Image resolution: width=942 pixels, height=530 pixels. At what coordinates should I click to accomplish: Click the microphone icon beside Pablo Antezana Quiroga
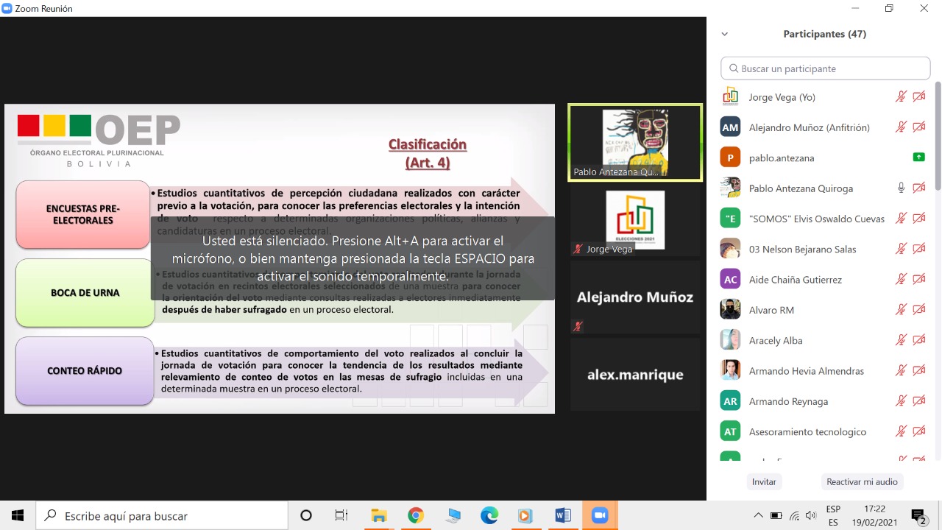click(x=901, y=188)
